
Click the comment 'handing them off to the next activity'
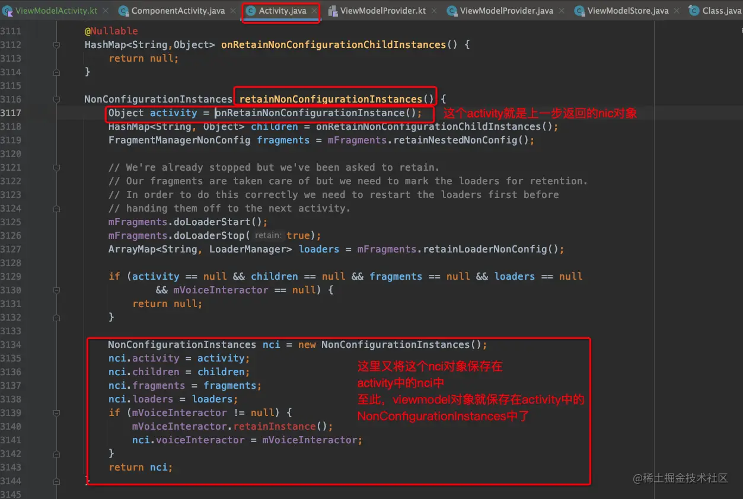(229, 208)
